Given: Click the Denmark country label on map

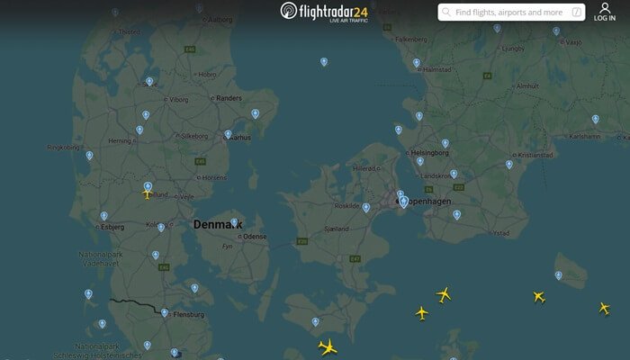Looking at the screenshot, I should point(218,224).
